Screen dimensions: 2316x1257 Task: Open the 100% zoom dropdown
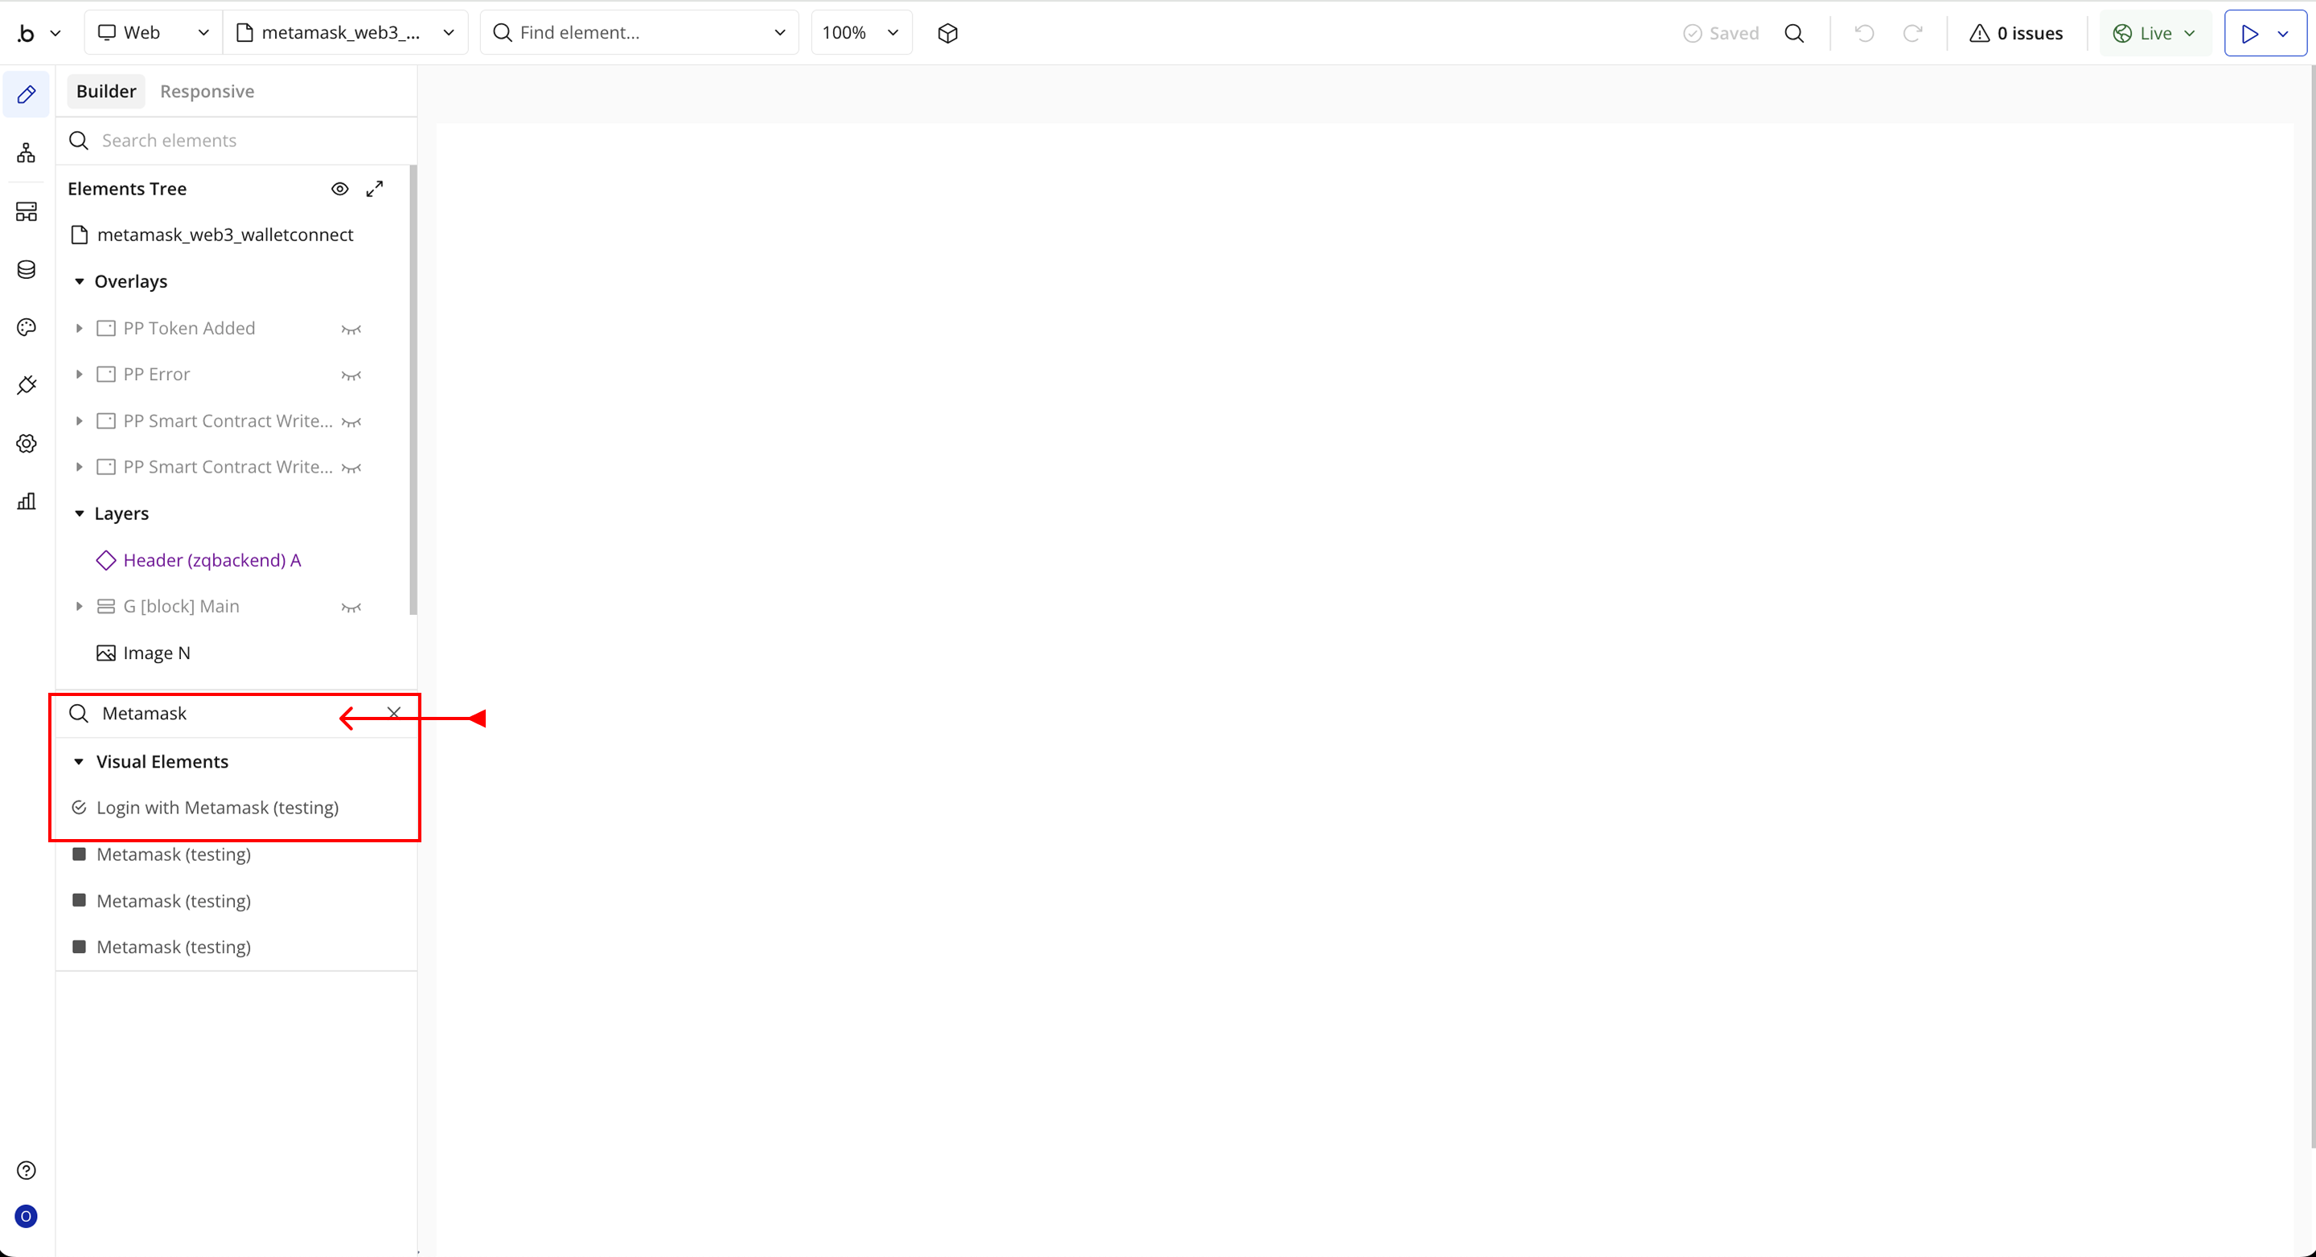point(860,33)
